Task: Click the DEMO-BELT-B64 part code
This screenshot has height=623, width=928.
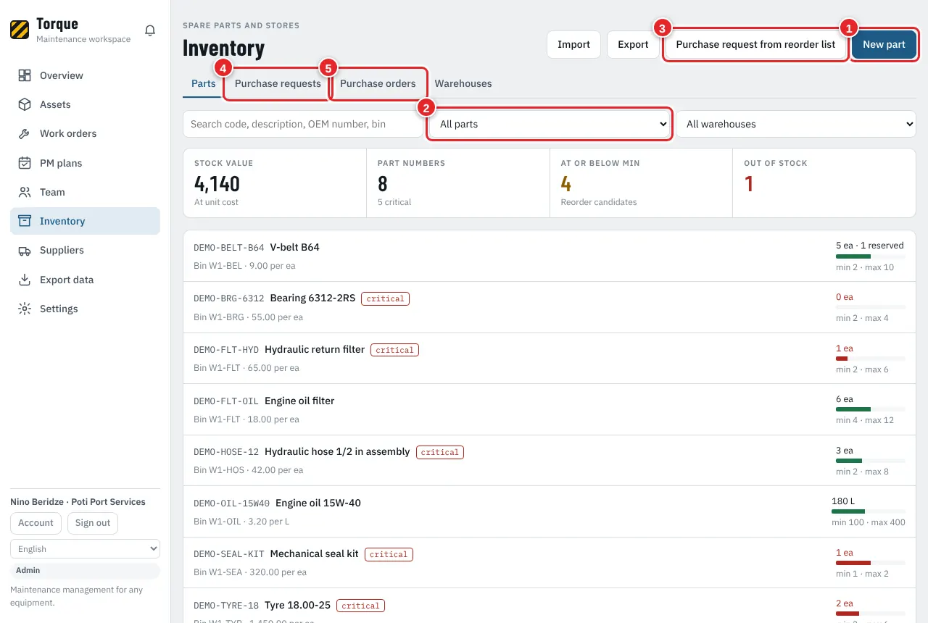Action: coord(229,248)
